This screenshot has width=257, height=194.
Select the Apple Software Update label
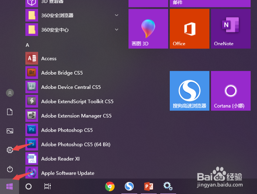[x=68, y=173]
